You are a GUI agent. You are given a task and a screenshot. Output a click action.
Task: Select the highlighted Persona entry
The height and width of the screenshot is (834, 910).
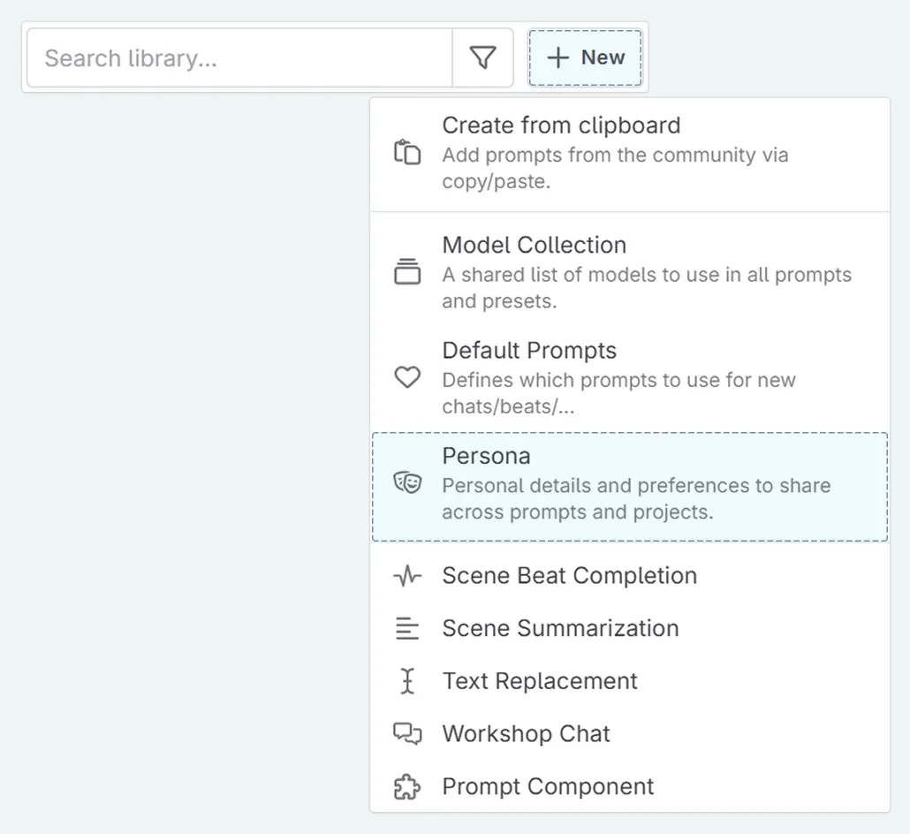[630, 487]
